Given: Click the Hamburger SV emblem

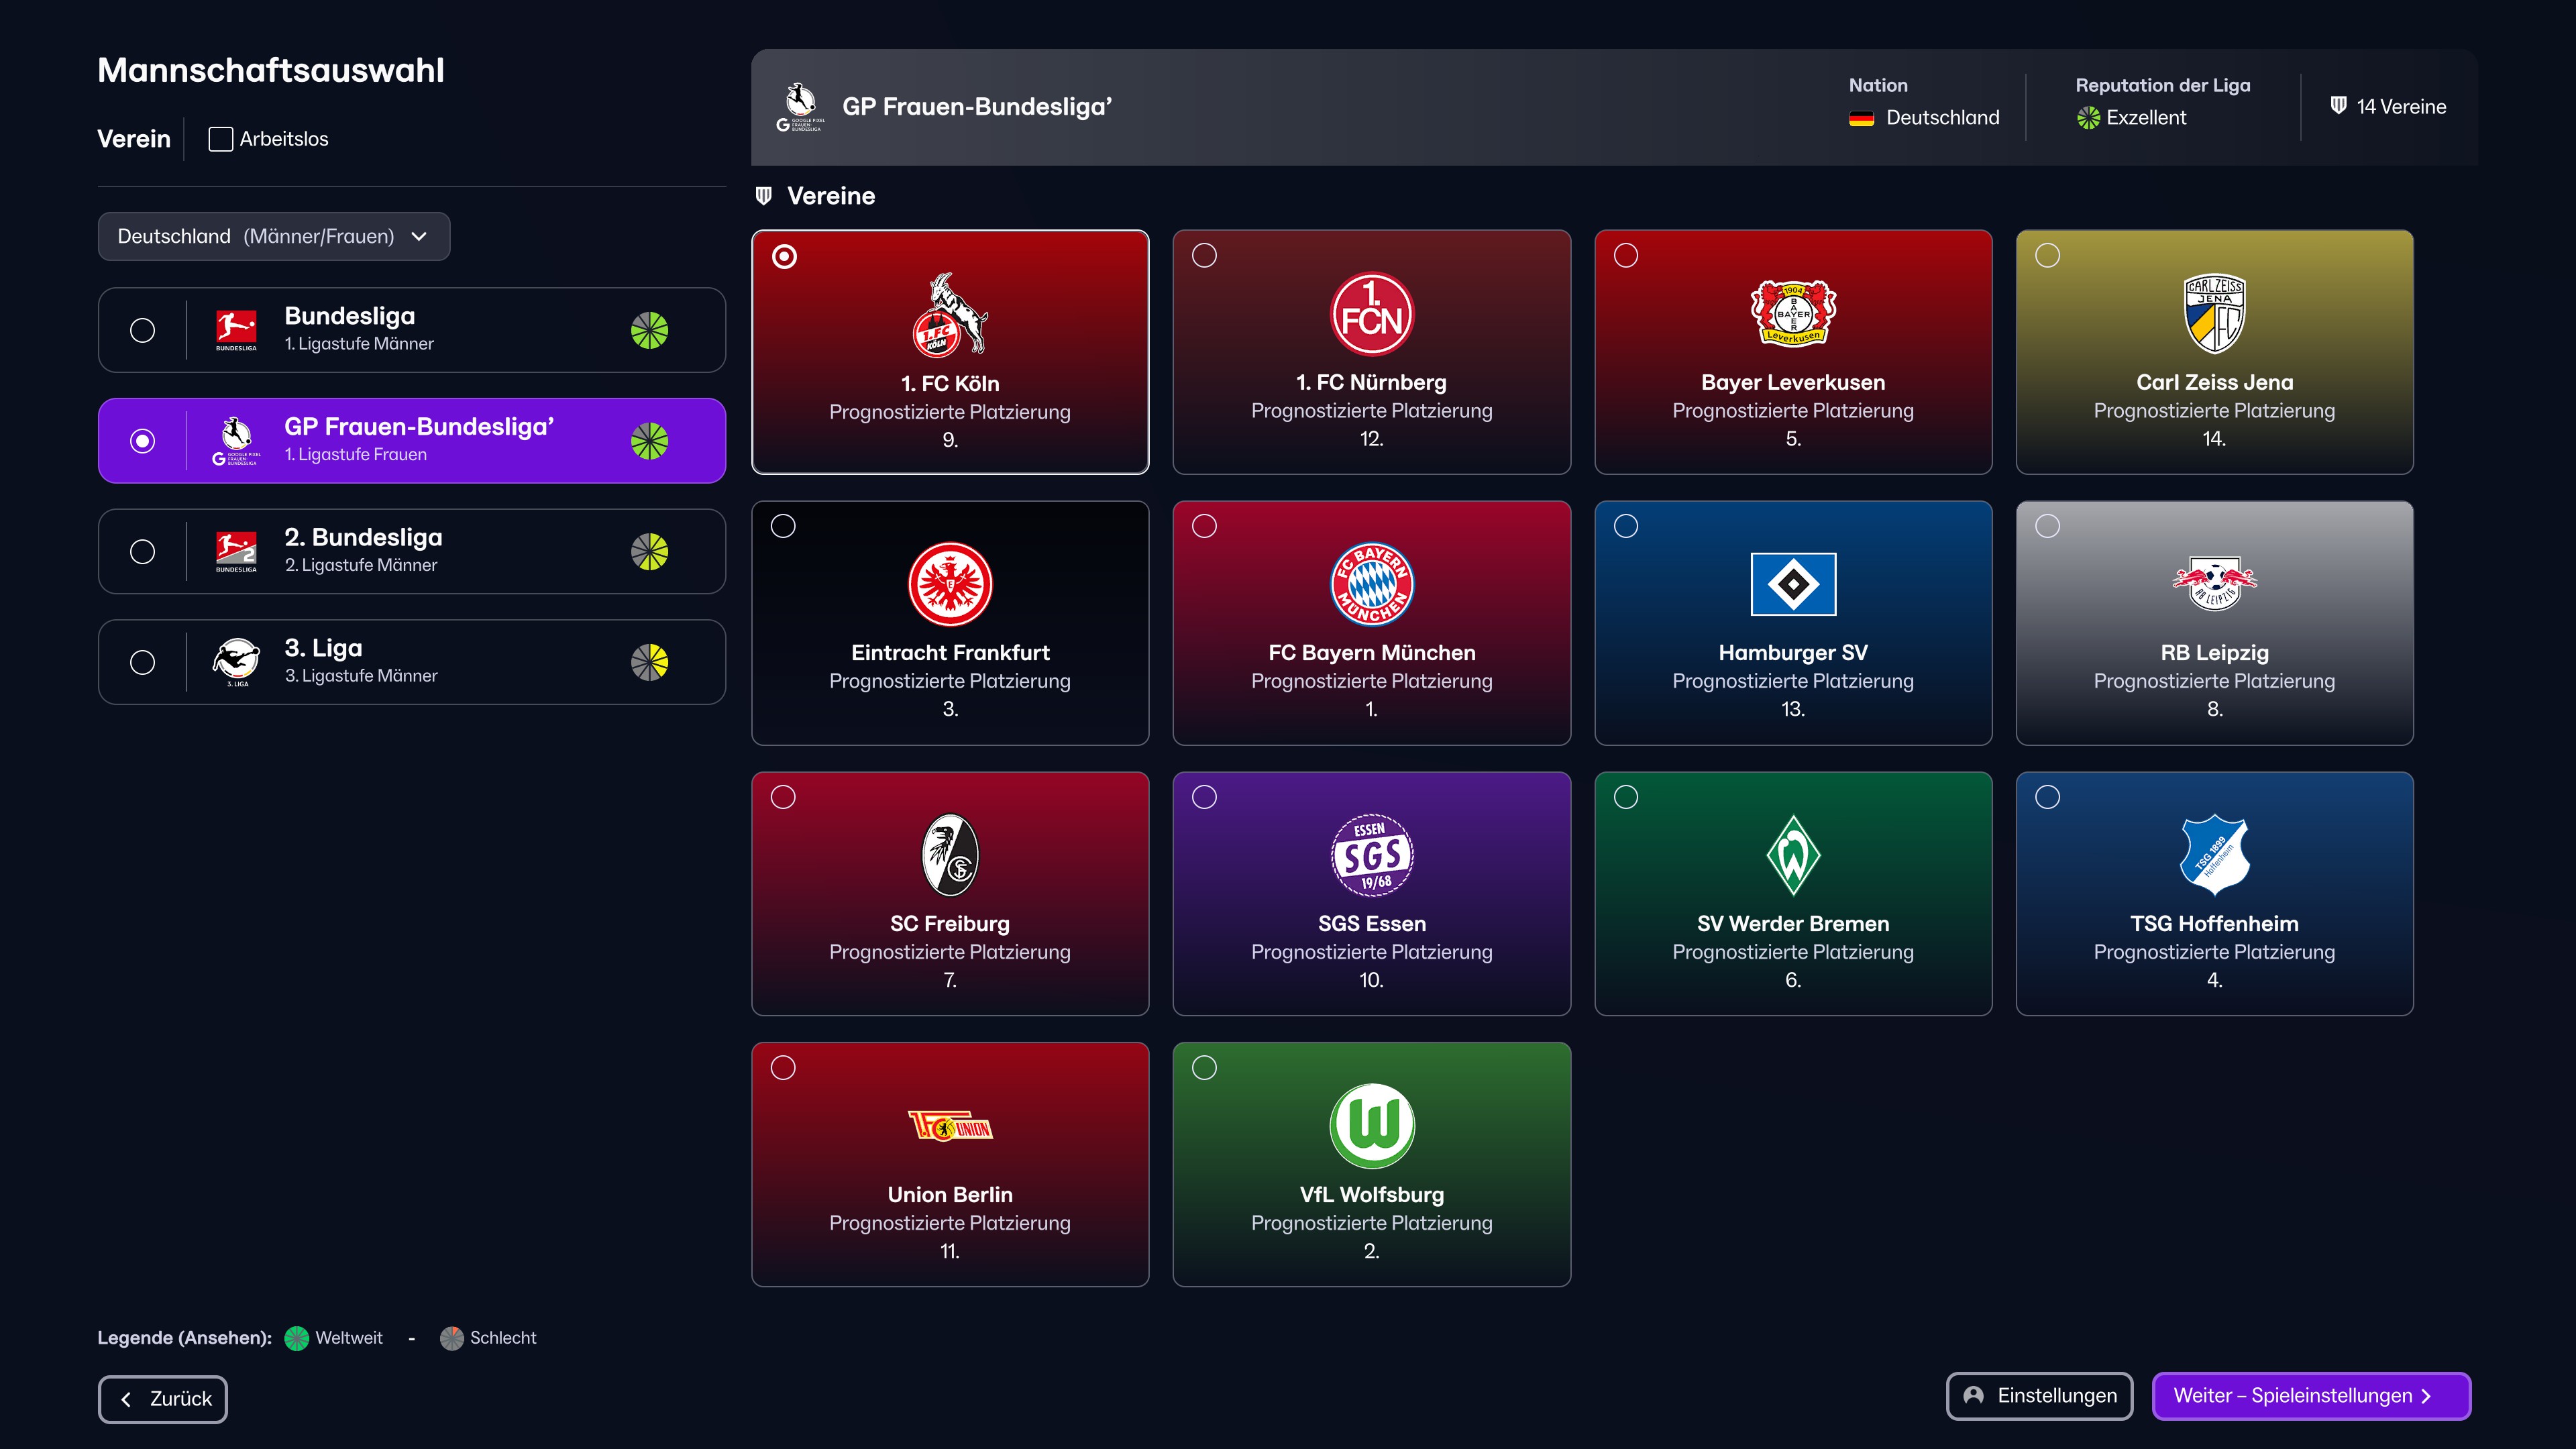Looking at the screenshot, I should pyautogui.click(x=1792, y=584).
